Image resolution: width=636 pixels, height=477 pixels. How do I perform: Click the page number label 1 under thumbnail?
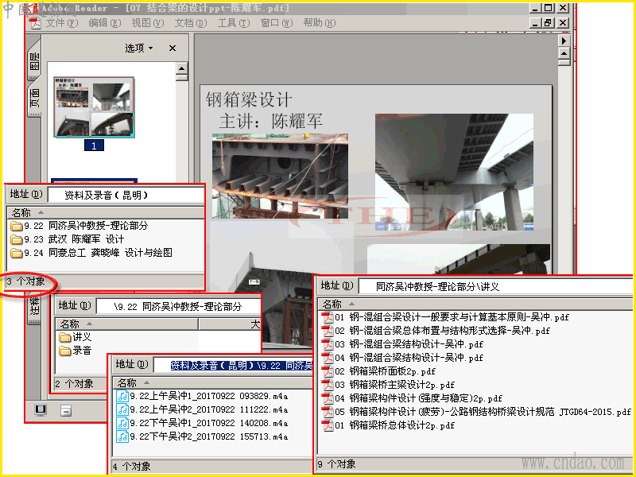94,145
